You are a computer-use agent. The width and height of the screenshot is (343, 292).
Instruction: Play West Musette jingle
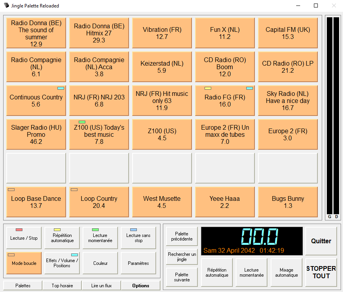coord(162,202)
